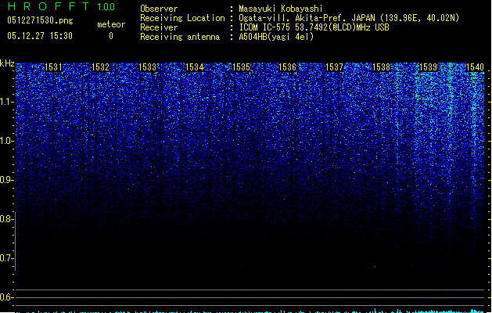Click the 1532 time marker
492x313 pixels.
tap(100, 67)
